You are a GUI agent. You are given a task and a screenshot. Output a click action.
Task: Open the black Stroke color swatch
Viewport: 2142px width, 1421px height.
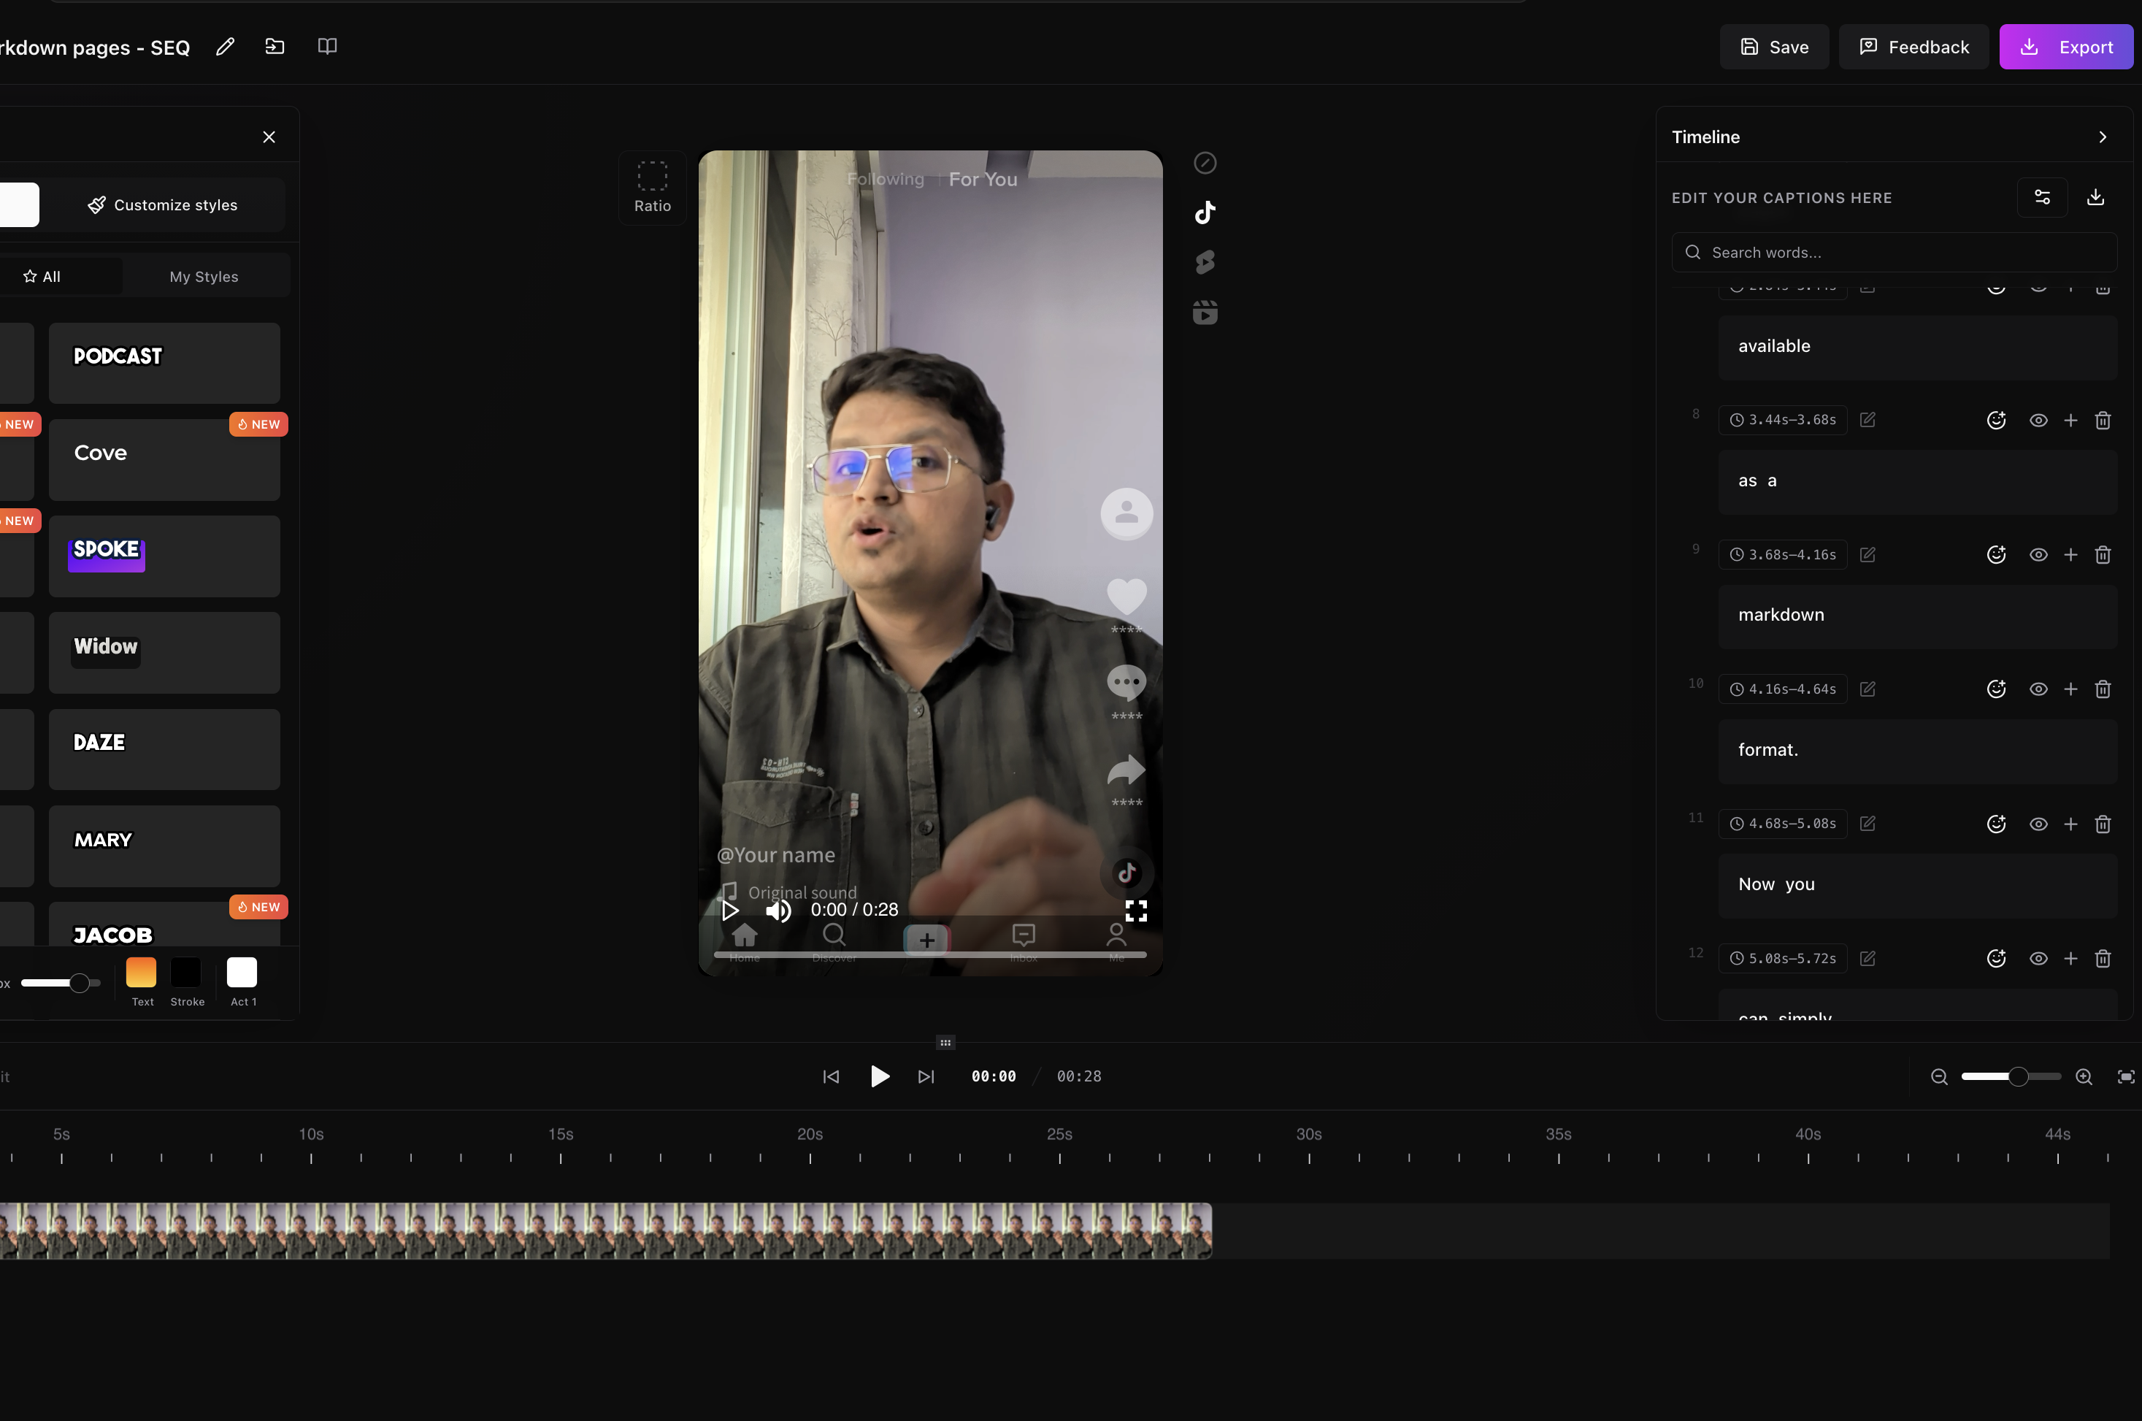click(x=185, y=973)
